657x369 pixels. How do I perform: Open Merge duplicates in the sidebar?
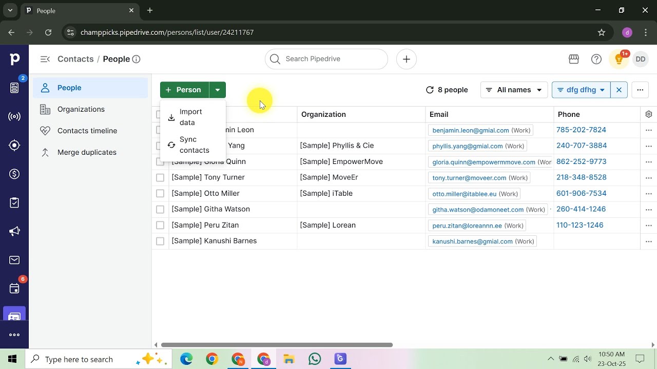click(90, 152)
